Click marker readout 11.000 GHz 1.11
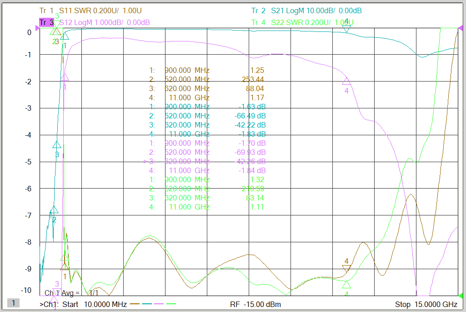Viewport: 466px width, 312px height. tap(206, 207)
